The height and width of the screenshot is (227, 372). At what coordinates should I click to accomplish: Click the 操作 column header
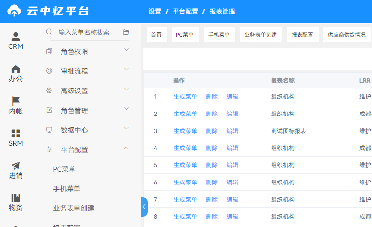pos(217,81)
